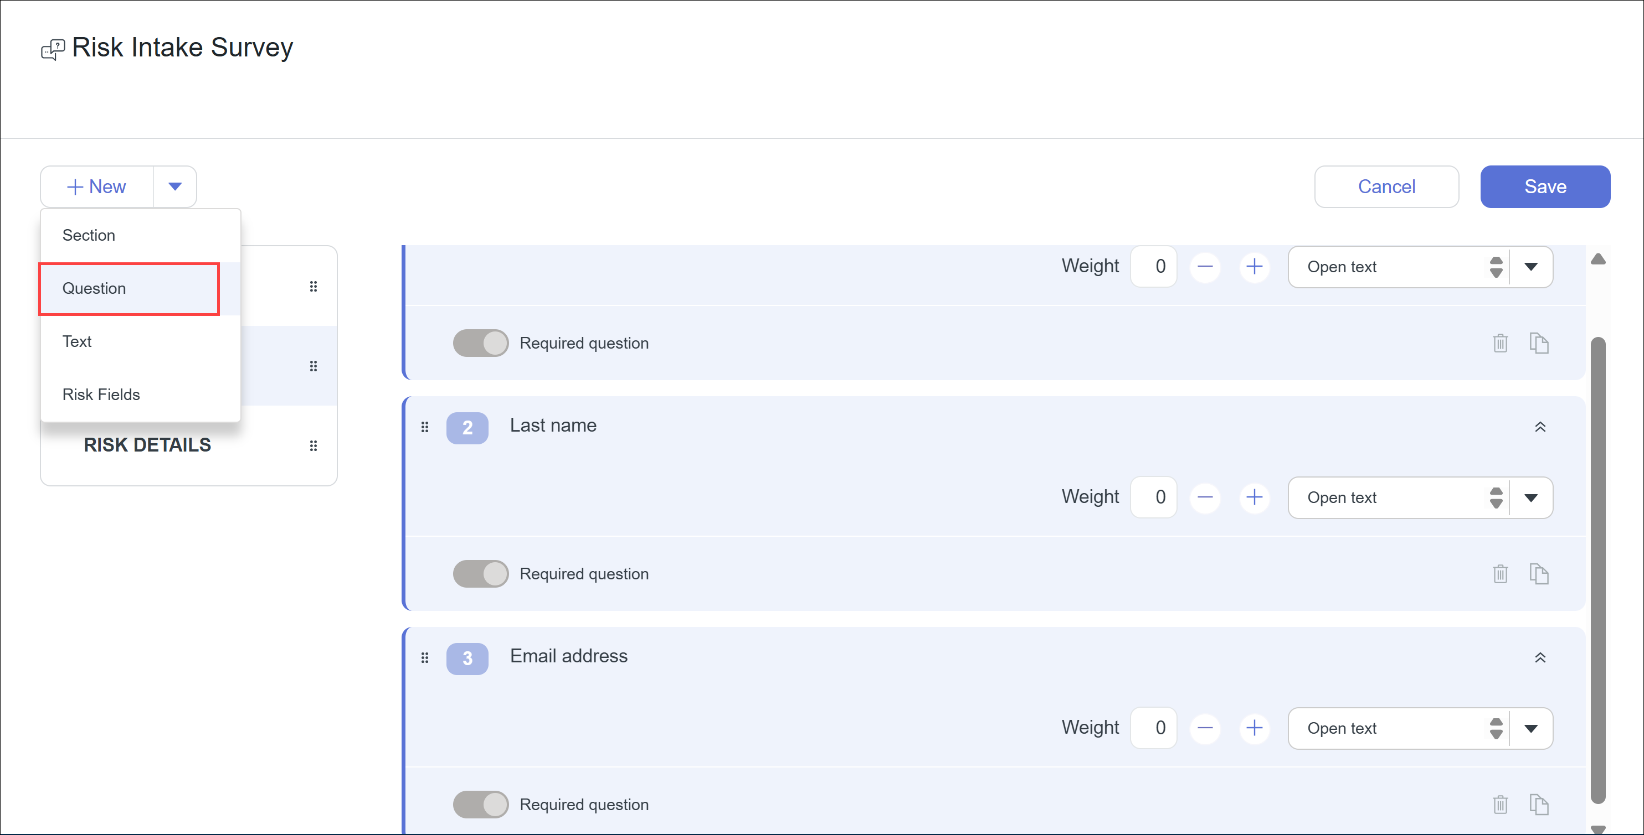
Task: Duplicate the Email address question
Action: [1539, 805]
